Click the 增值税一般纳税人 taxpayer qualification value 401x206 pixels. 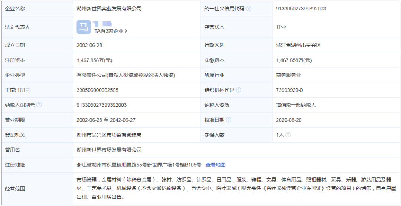click(296, 105)
